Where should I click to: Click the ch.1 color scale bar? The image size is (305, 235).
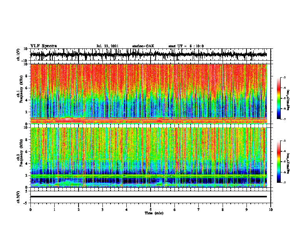pos(279,98)
